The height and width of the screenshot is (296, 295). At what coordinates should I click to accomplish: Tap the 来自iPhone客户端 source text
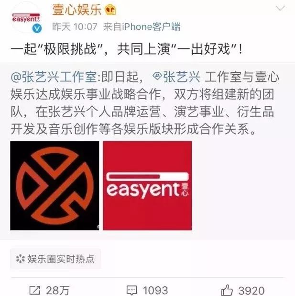(142, 27)
